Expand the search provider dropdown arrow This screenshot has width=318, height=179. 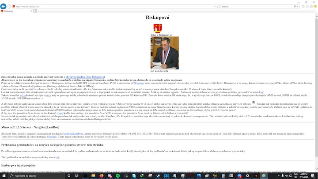click(298, 7)
